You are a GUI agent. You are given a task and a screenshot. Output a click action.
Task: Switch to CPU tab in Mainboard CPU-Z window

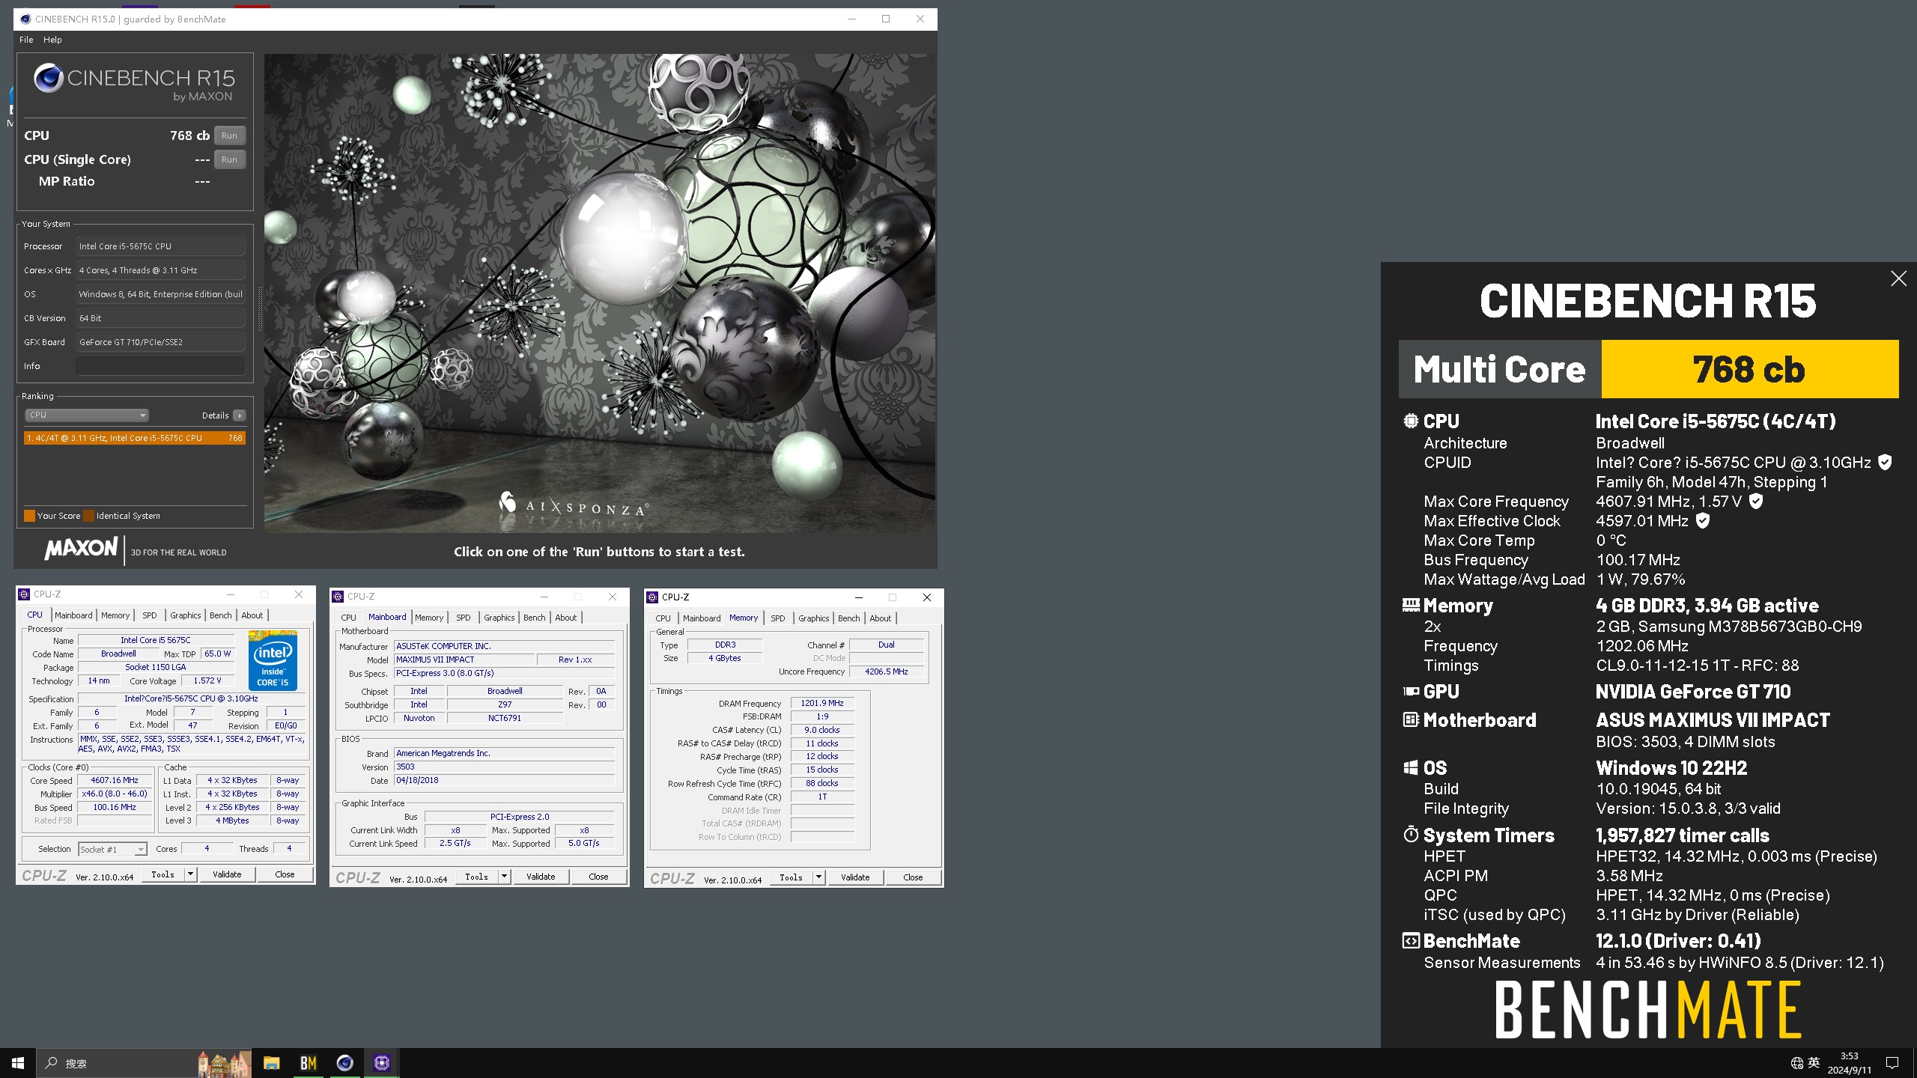tap(349, 618)
